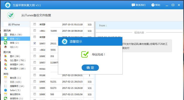Click the 导出完成！ message text

click(x=99, y=54)
